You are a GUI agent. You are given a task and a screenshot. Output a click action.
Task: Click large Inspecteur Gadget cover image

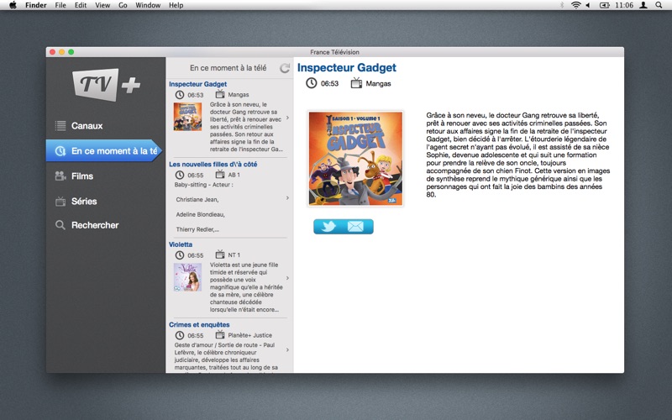click(x=355, y=159)
